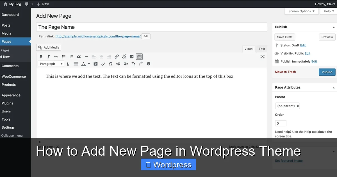Toggle the toolbar kitchen sink
Viewport: 337px width, 177px height.
point(139,56)
